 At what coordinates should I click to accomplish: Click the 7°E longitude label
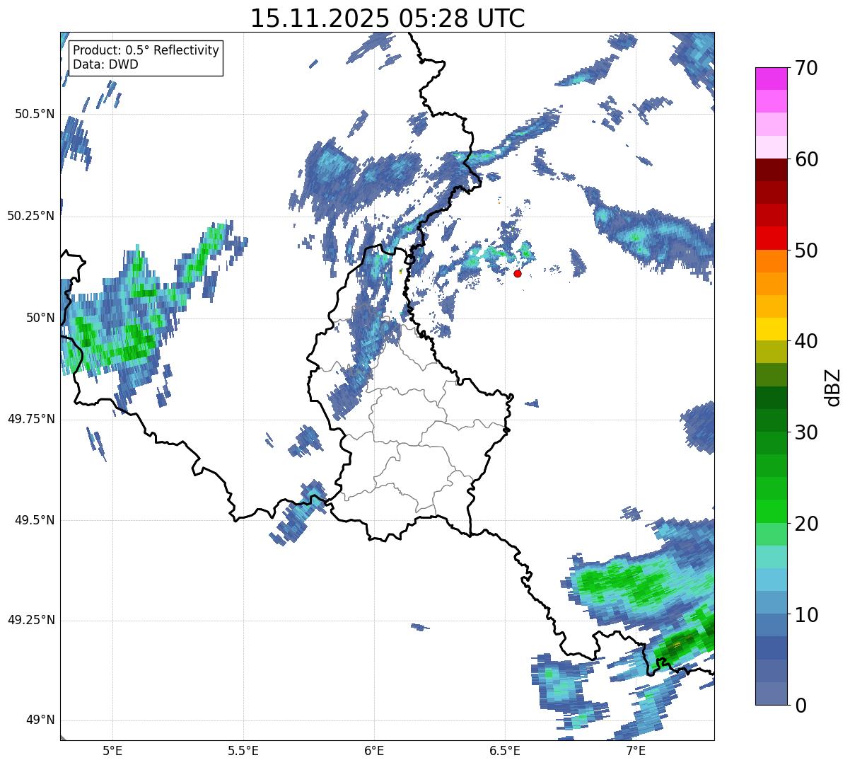point(636,750)
